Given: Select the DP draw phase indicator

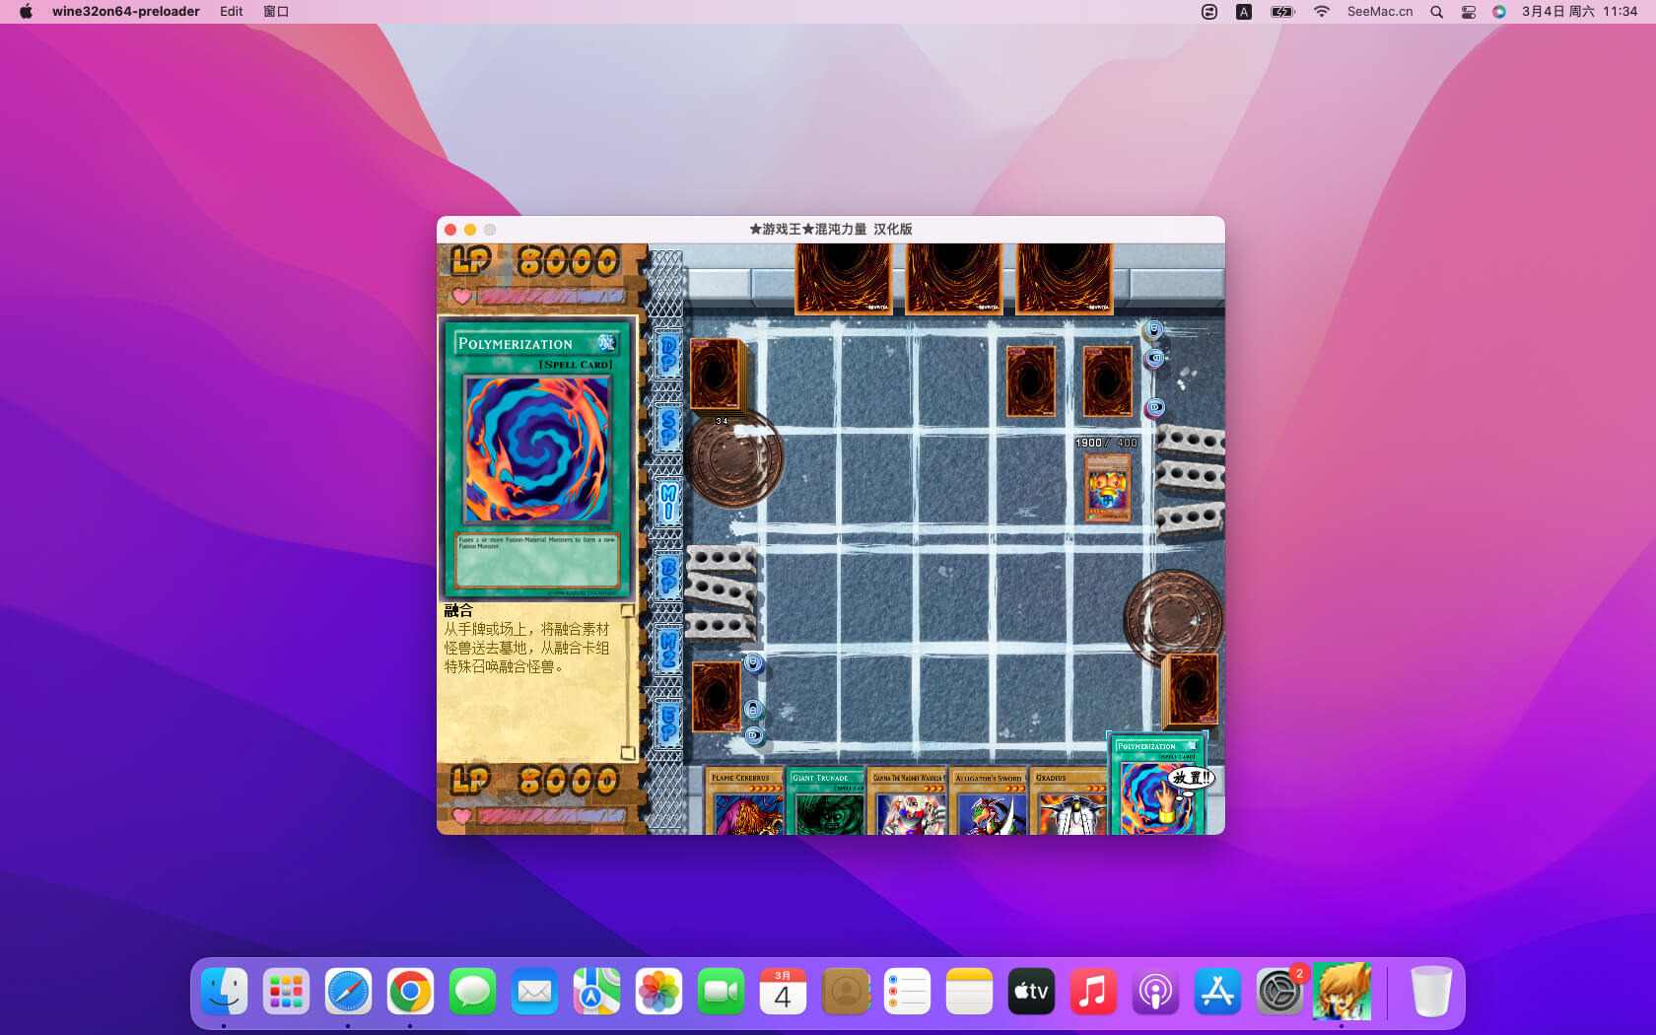Looking at the screenshot, I should click(x=668, y=354).
